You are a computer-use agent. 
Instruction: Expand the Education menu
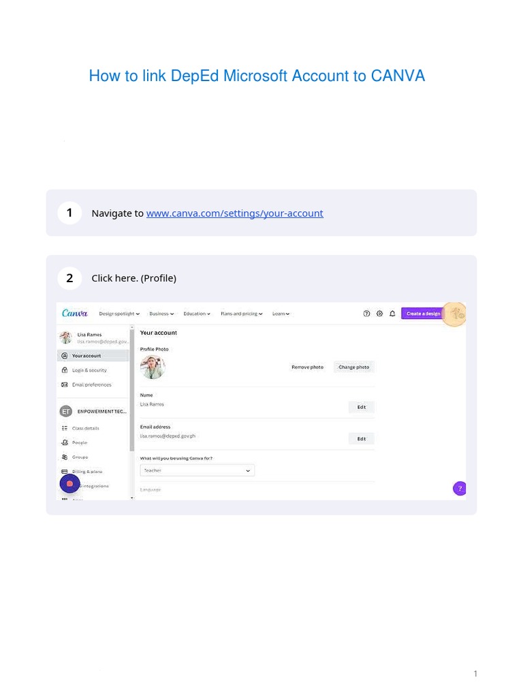coord(197,314)
